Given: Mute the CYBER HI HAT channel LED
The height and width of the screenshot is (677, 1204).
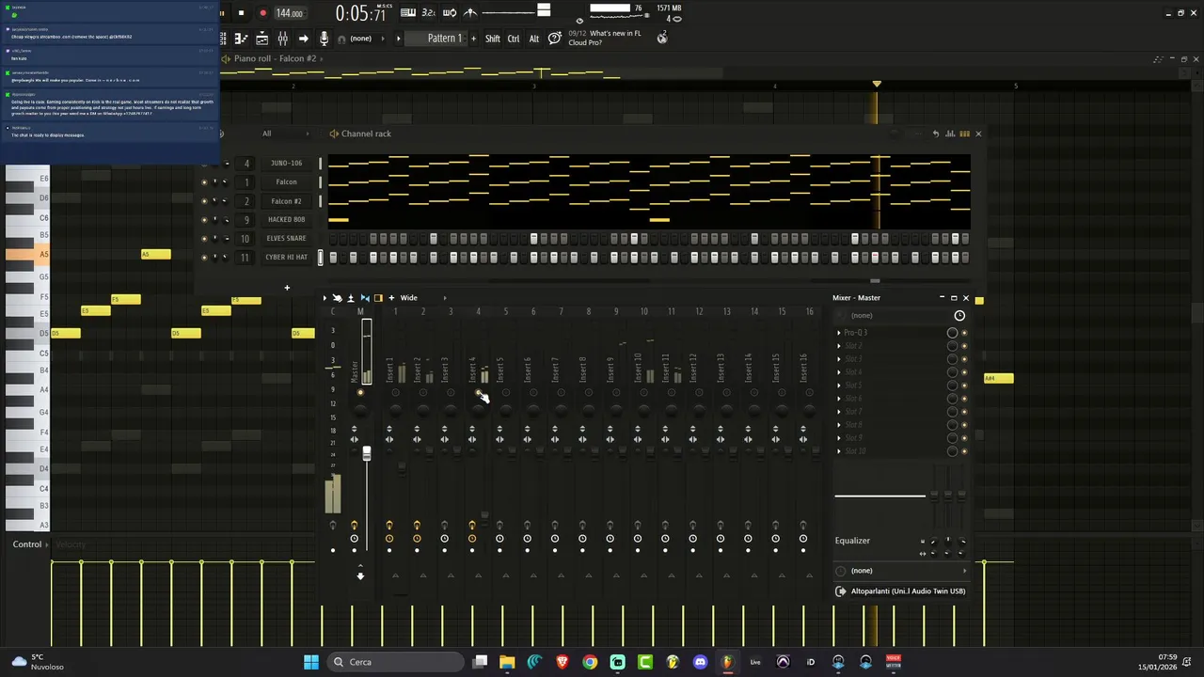Looking at the screenshot, I should tap(204, 257).
